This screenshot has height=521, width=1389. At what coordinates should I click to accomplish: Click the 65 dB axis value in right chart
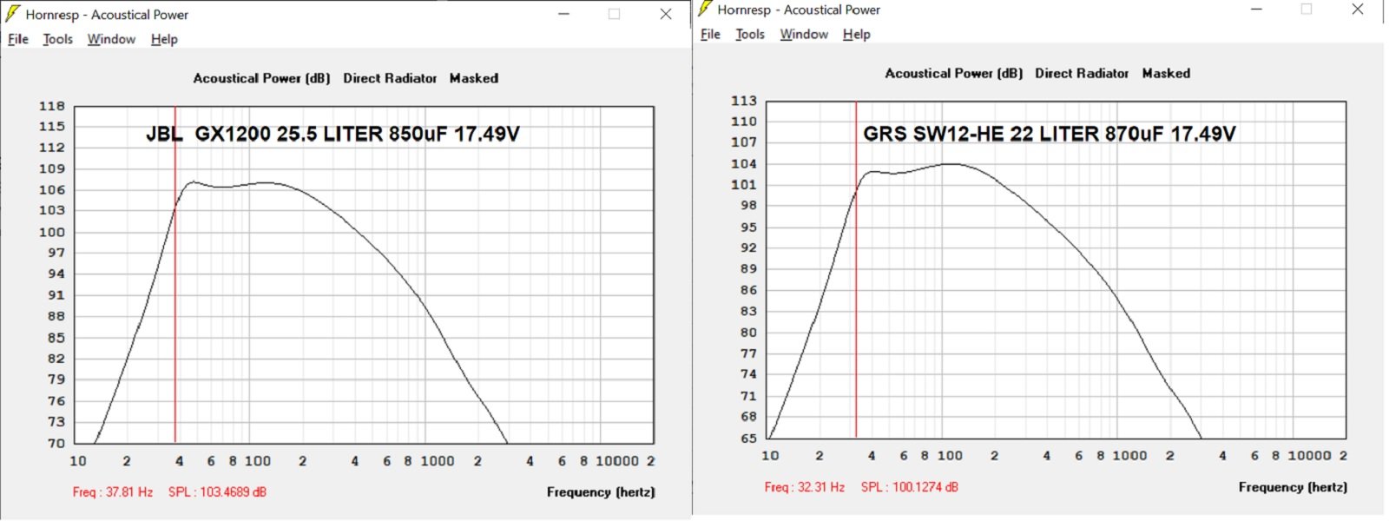coord(748,438)
